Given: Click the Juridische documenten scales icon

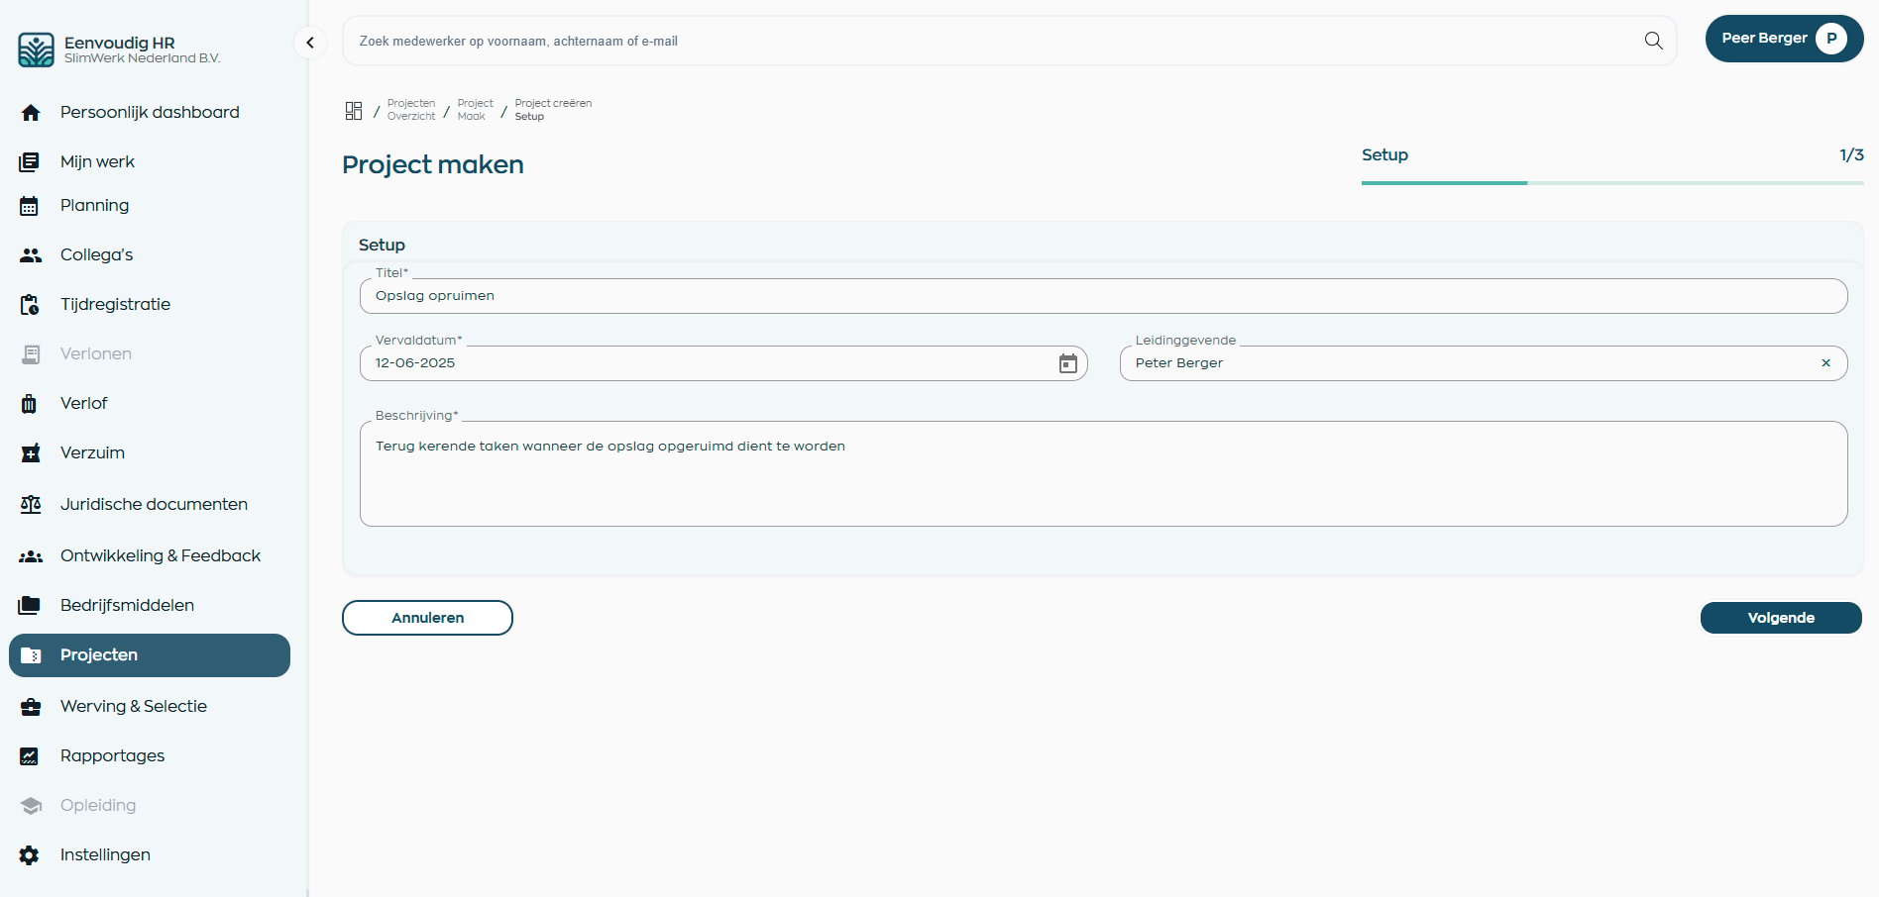Looking at the screenshot, I should (30, 505).
